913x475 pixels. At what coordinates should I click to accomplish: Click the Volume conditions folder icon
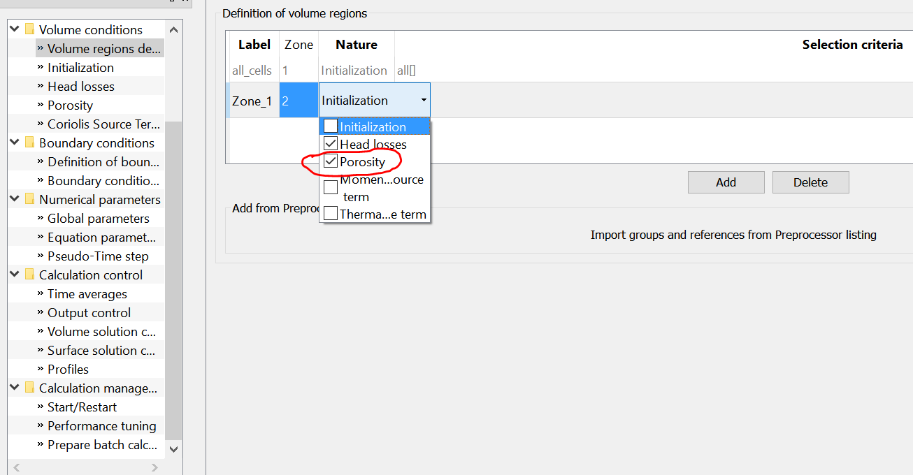click(x=29, y=29)
